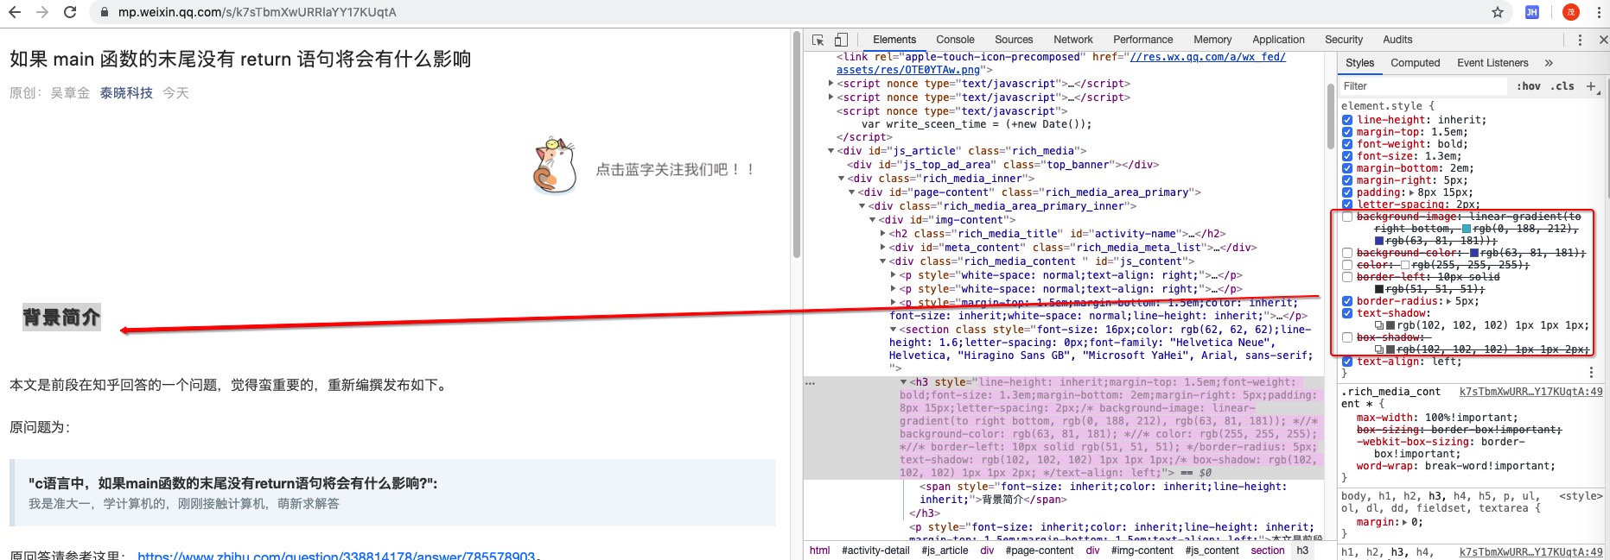Activate the inspect element picker icon

click(x=818, y=40)
